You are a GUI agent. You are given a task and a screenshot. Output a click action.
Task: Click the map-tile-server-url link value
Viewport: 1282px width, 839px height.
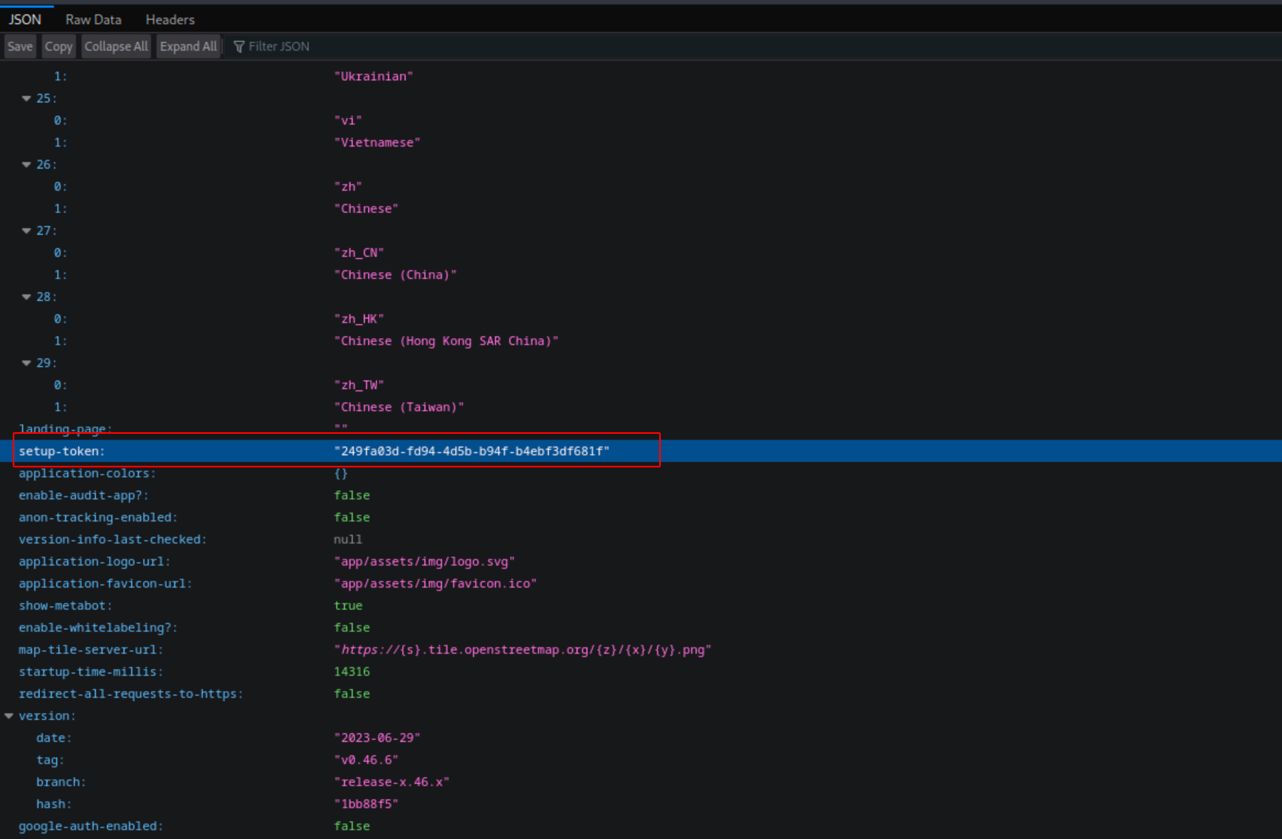522,650
